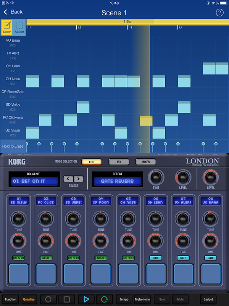Tap the 03 SD VERBY drum pad
This screenshot has height=306, width=229.
(73, 274)
